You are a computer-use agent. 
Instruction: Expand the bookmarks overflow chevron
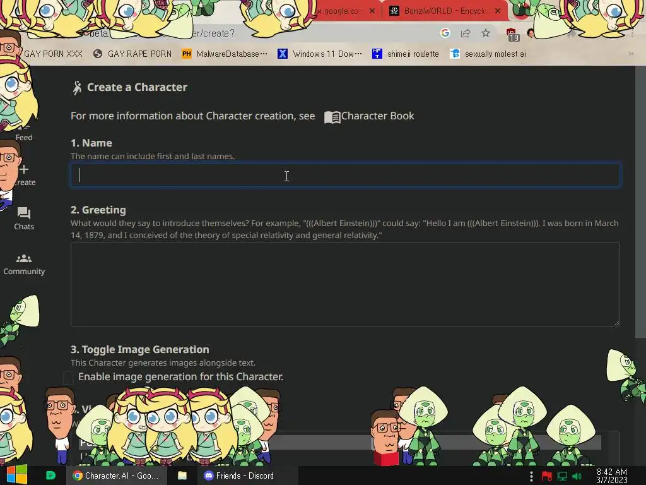pyautogui.click(x=631, y=54)
